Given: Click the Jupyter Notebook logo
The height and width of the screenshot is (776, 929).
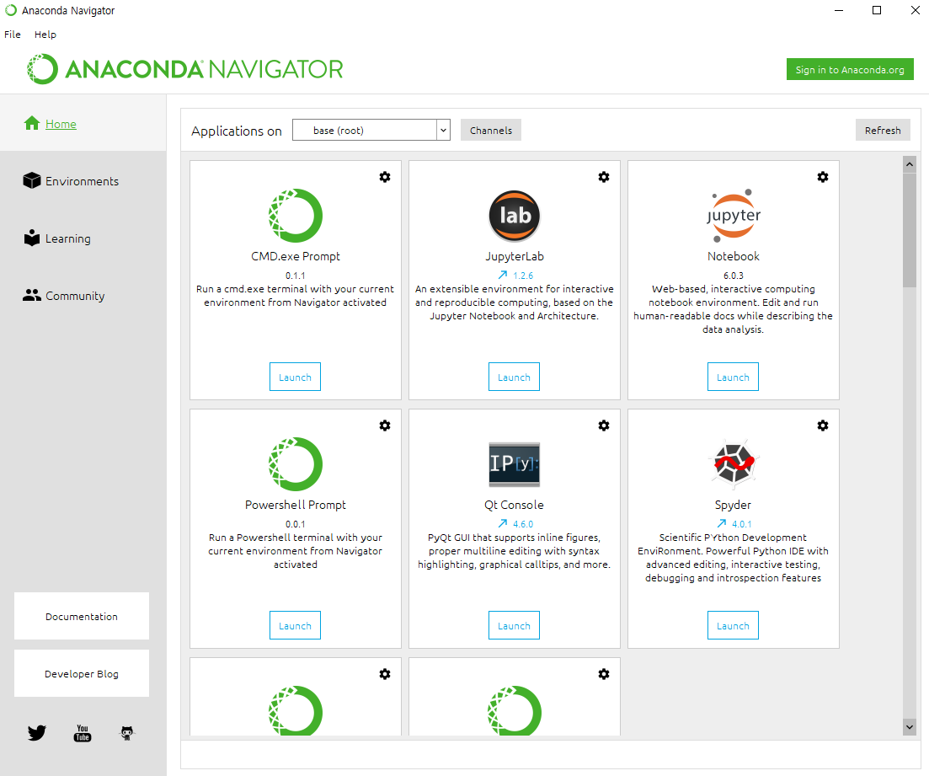Looking at the screenshot, I should coord(734,215).
